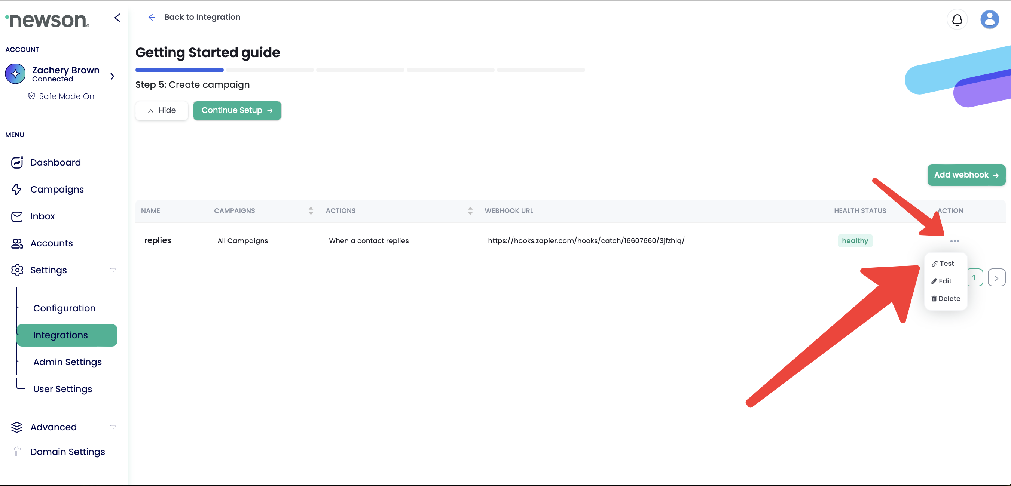Expand the Advanced menu section
This screenshot has height=486, width=1011.
coord(113,427)
